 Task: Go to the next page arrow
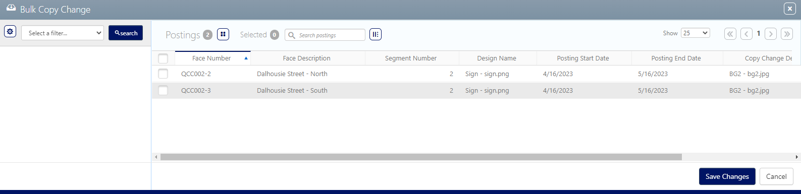coord(771,34)
